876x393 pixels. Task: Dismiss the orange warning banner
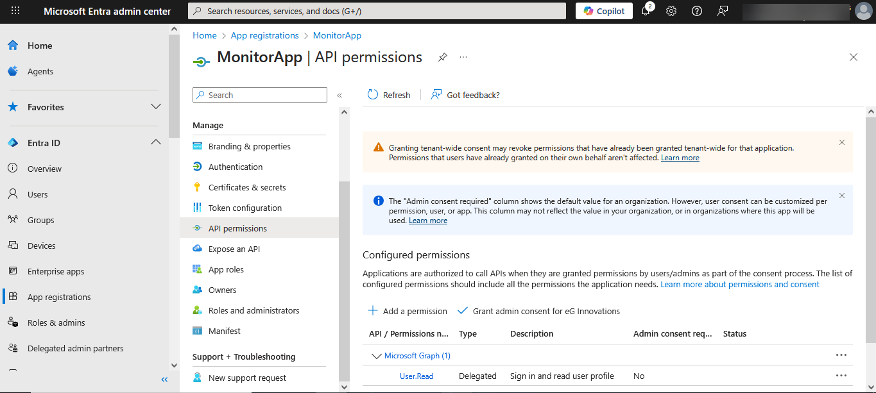pos(842,142)
